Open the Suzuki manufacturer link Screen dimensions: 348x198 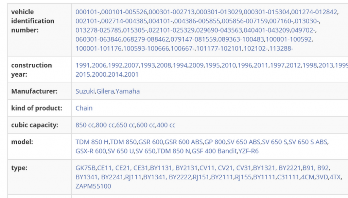(x=85, y=91)
